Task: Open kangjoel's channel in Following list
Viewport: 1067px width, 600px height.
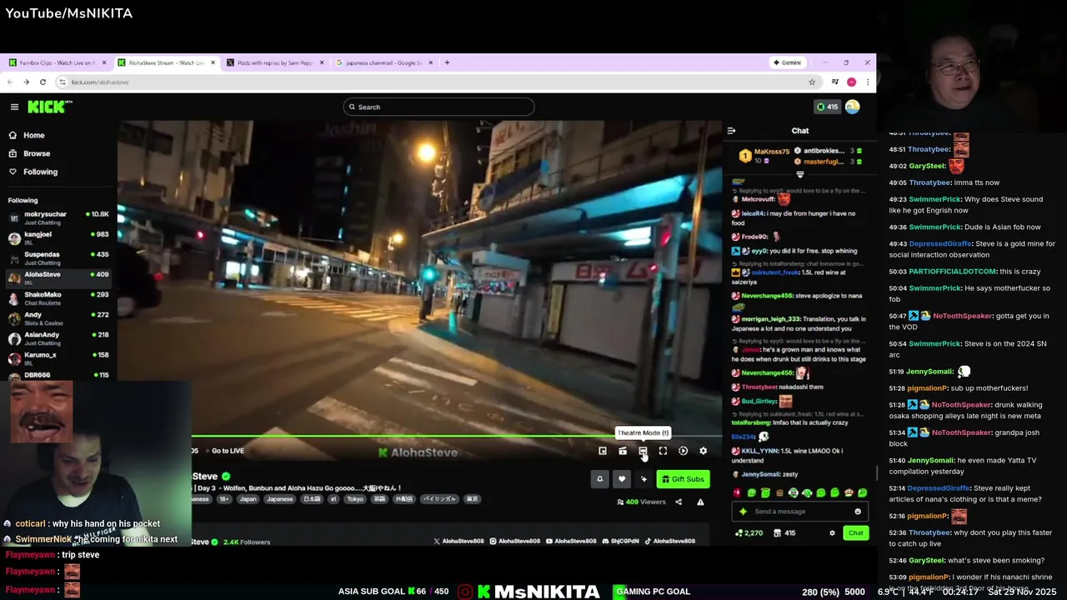Action: click(x=58, y=237)
